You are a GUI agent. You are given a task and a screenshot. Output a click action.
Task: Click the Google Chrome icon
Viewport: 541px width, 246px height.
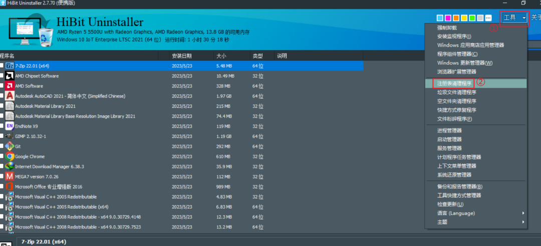10,156
